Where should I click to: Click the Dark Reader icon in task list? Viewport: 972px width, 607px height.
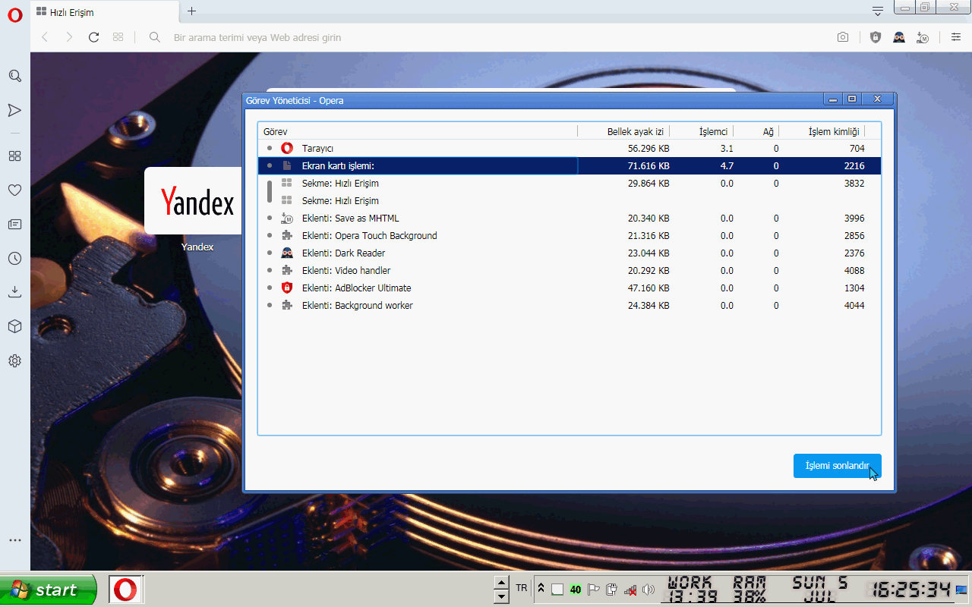tap(287, 253)
